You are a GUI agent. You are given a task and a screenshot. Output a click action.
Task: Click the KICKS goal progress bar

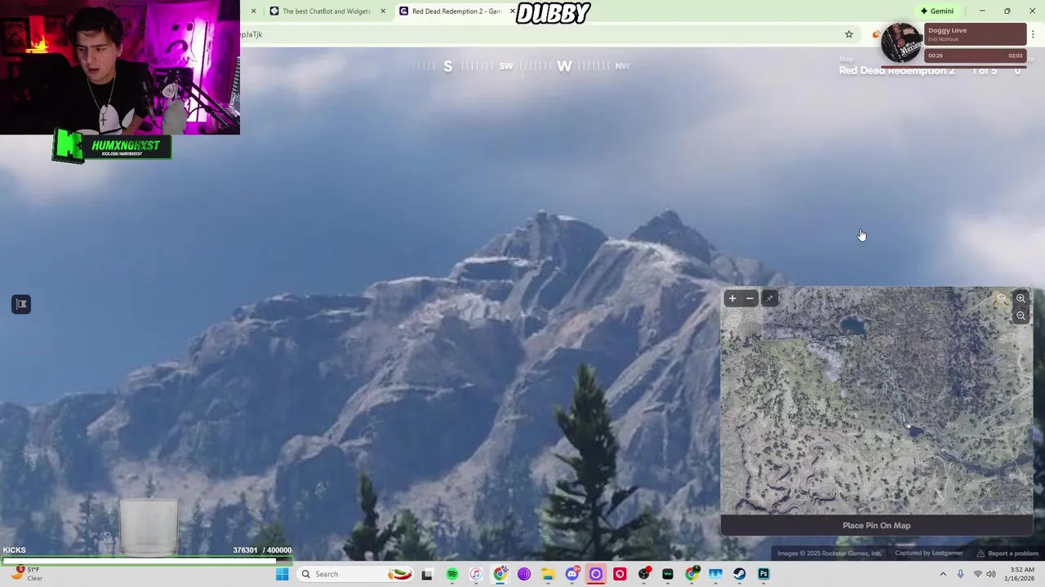147,561
